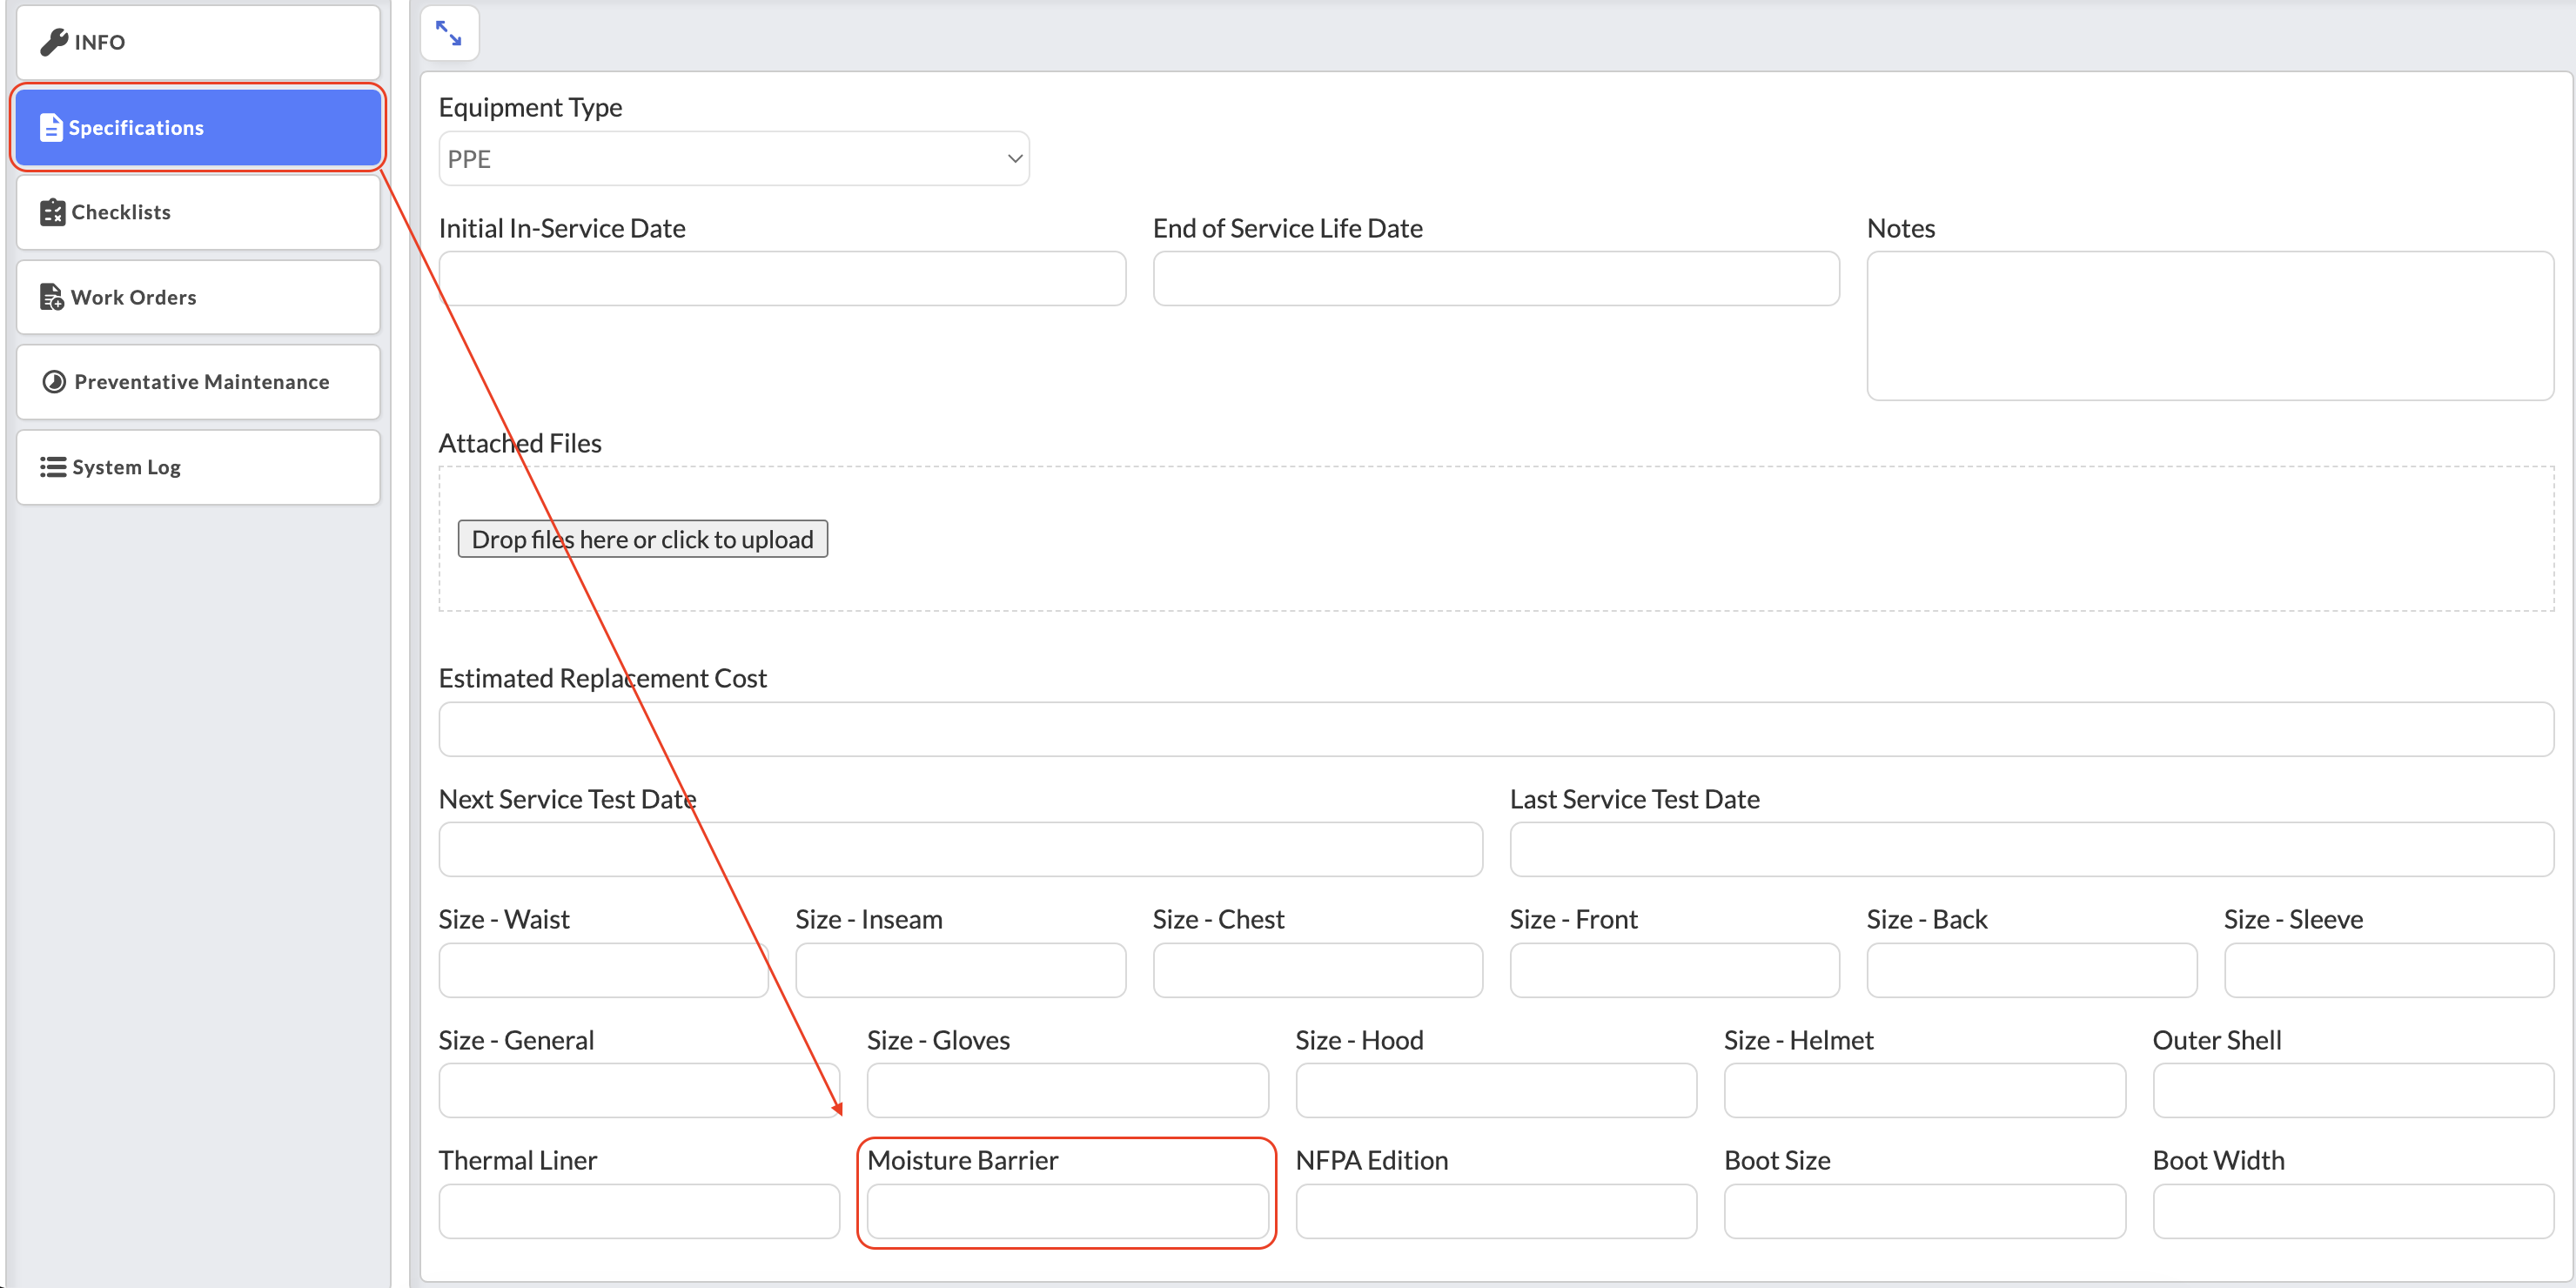Click the Boot Width input
The height and width of the screenshot is (1288, 2576).
point(2353,1211)
